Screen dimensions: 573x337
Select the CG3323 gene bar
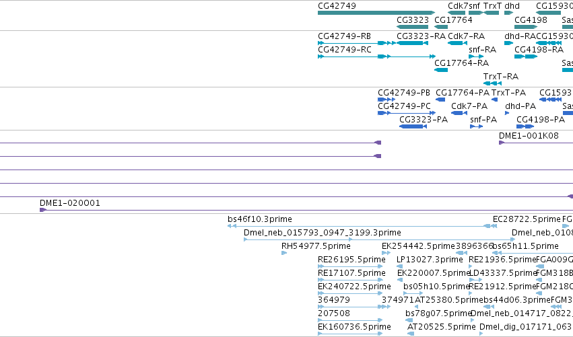(x=413, y=27)
